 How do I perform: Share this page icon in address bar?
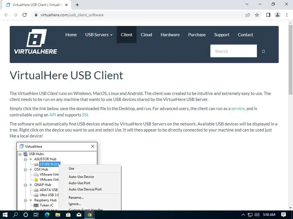click(248, 15)
